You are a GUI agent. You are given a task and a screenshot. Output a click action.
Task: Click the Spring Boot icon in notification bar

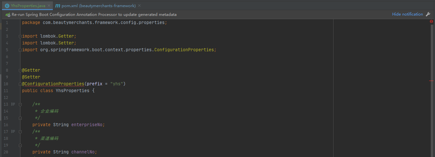point(8,15)
